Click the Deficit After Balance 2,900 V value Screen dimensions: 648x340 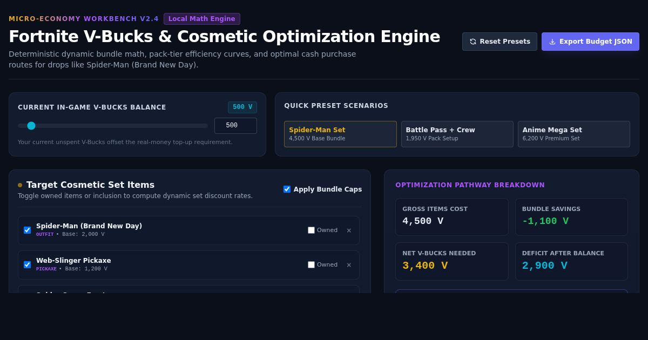pyautogui.click(x=545, y=266)
